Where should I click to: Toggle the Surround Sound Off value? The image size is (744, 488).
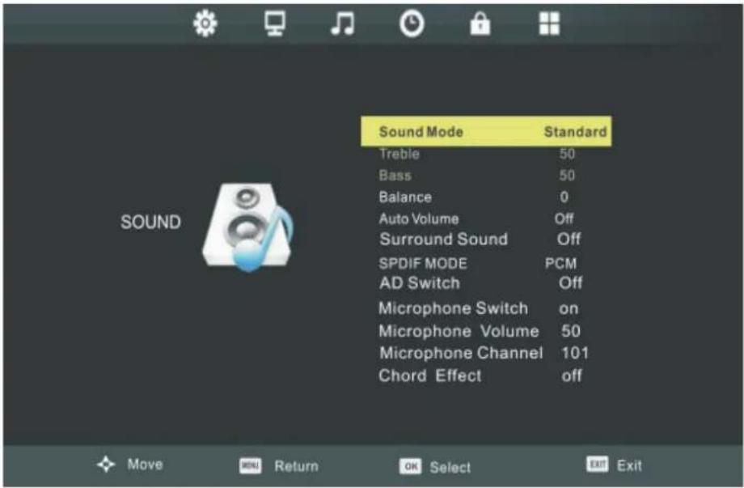(569, 240)
